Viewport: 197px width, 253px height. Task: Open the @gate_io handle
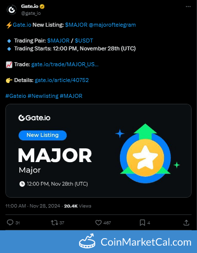point(31,13)
